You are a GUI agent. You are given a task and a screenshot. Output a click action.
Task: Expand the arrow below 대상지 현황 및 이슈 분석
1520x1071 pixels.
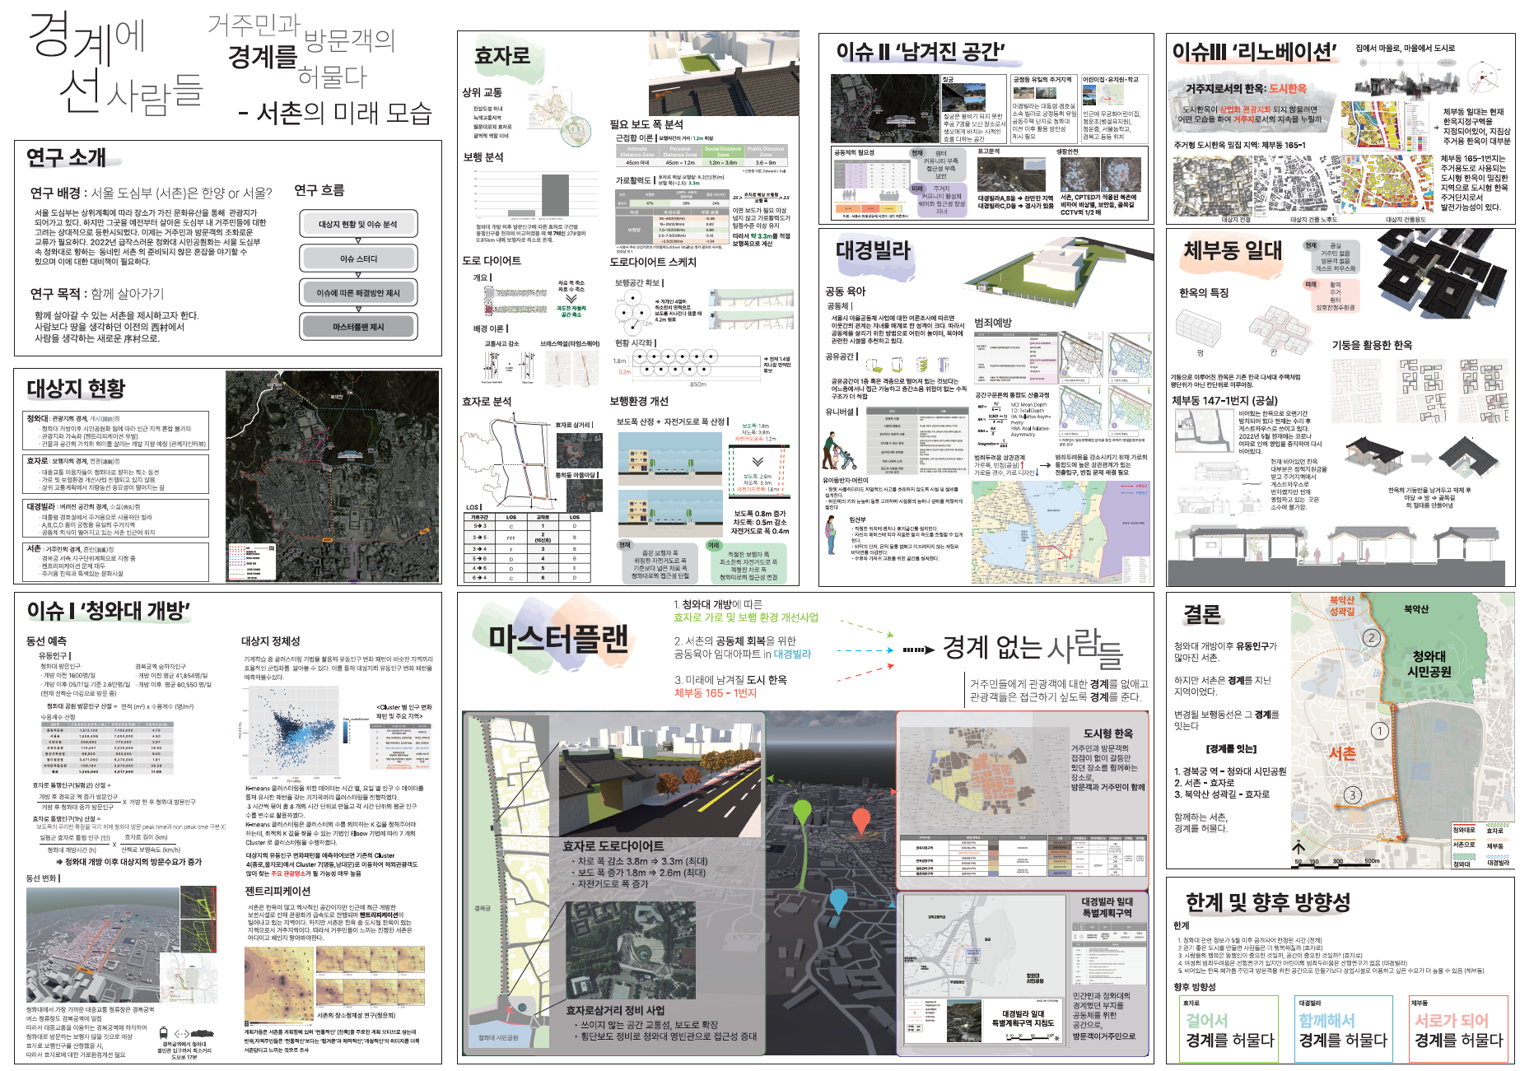coord(359,240)
